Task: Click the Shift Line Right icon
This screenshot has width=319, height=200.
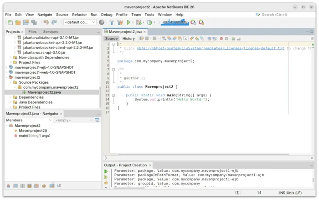Action: (x=215, y=39)
